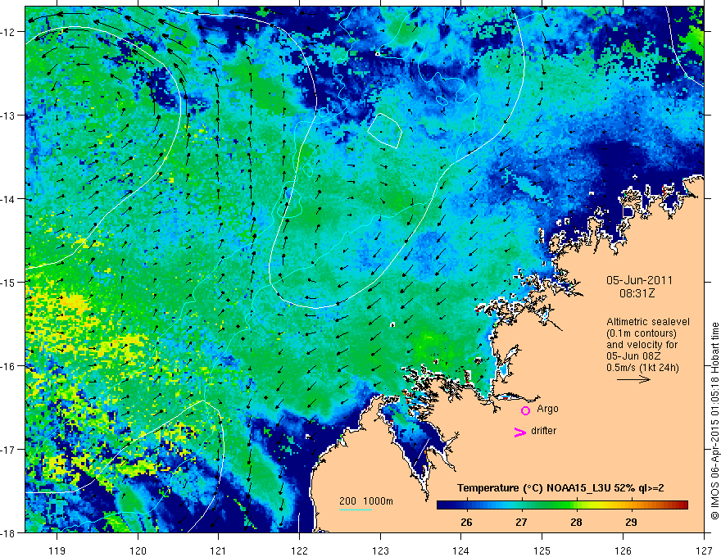Click longitude axis label 126

click(623, 550)
